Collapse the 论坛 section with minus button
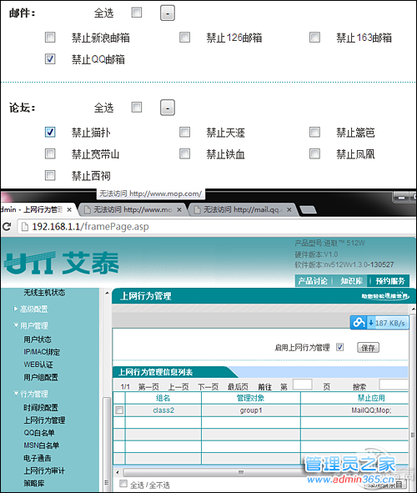 tap(168, 108)
